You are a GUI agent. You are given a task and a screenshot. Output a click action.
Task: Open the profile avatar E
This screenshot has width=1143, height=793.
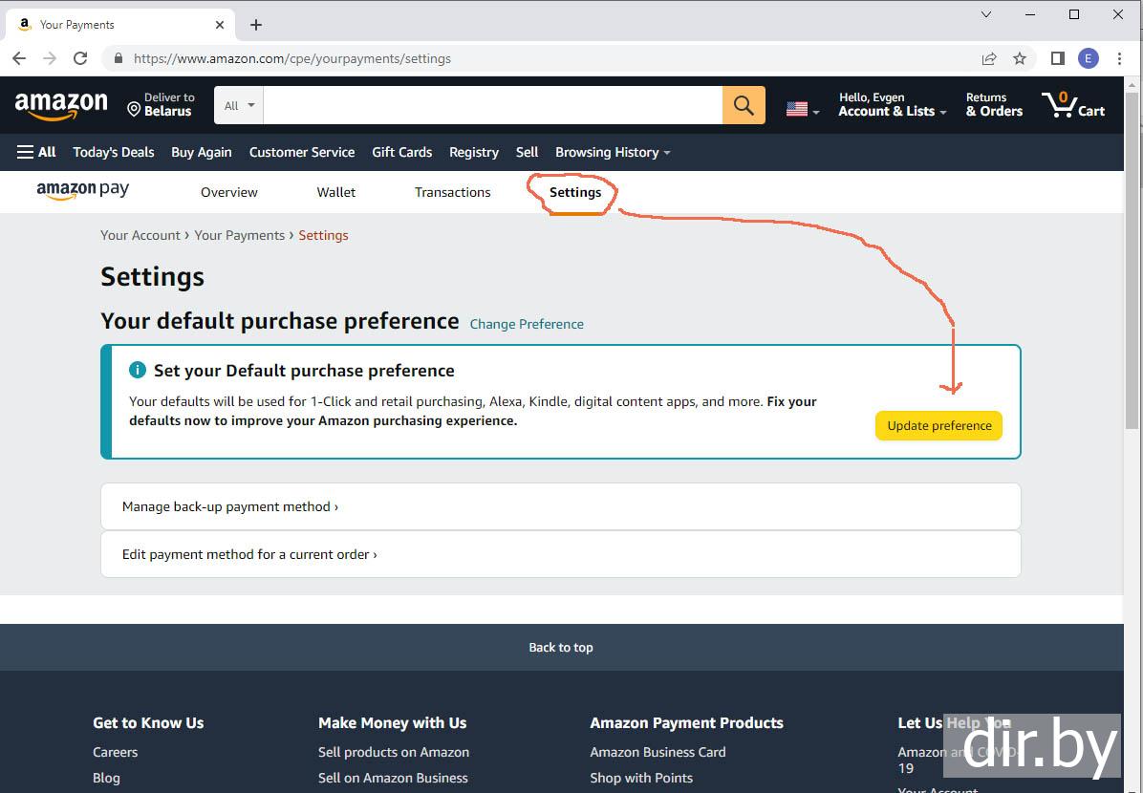[1088, 58]
